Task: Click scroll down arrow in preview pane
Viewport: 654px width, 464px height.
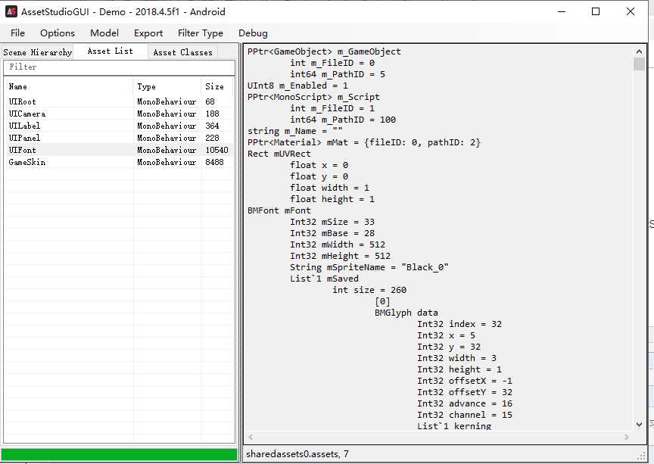Action: [x=639, y=425]
